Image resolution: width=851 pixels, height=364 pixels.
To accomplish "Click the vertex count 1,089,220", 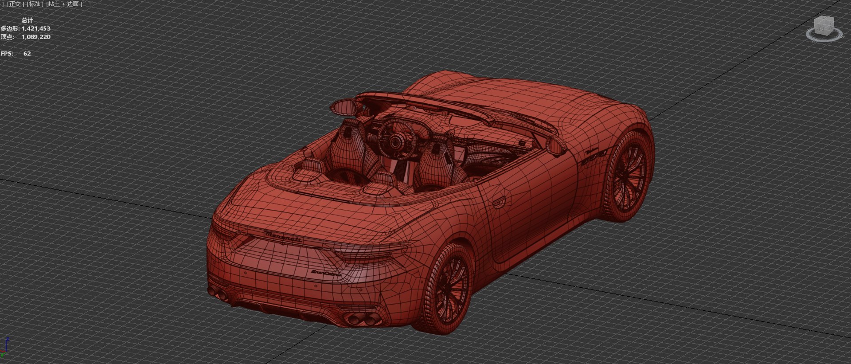I will point(36,37).
